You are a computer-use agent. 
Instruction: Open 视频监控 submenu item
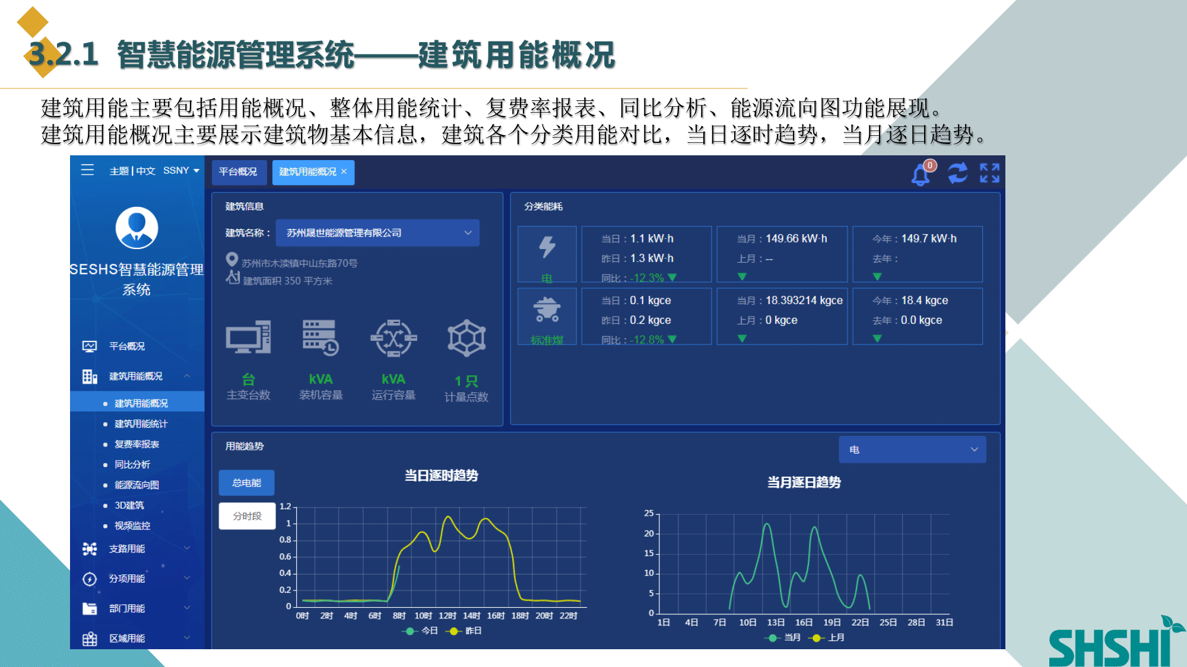132,525
